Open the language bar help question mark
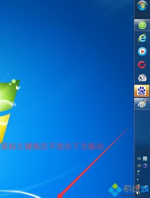Image resolution: width=150 pixels, height=198 pixels. (145, 165)
